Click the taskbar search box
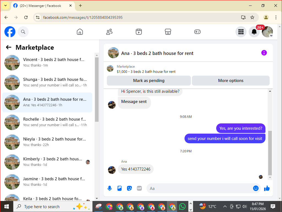This screenshot has width=282, height=212. (x=53, y=206)
